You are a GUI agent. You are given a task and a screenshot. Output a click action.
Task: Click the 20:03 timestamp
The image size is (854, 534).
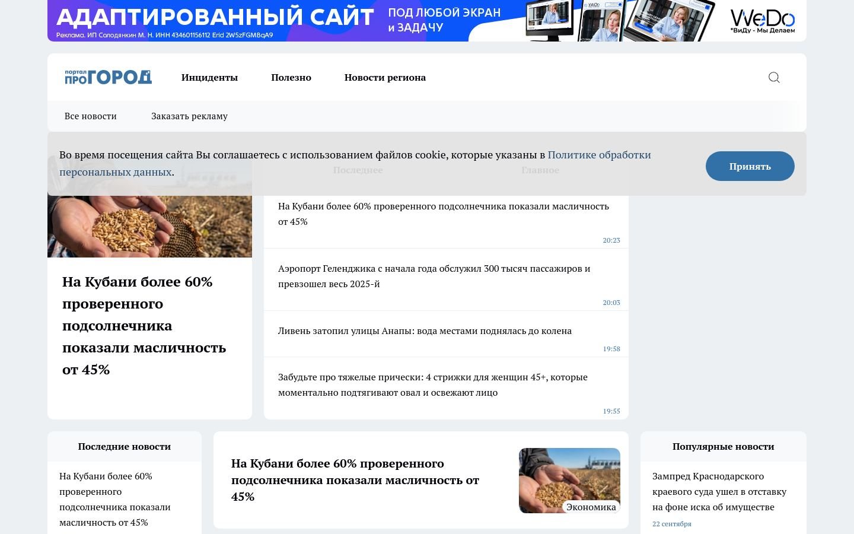[x=611, y=303]
